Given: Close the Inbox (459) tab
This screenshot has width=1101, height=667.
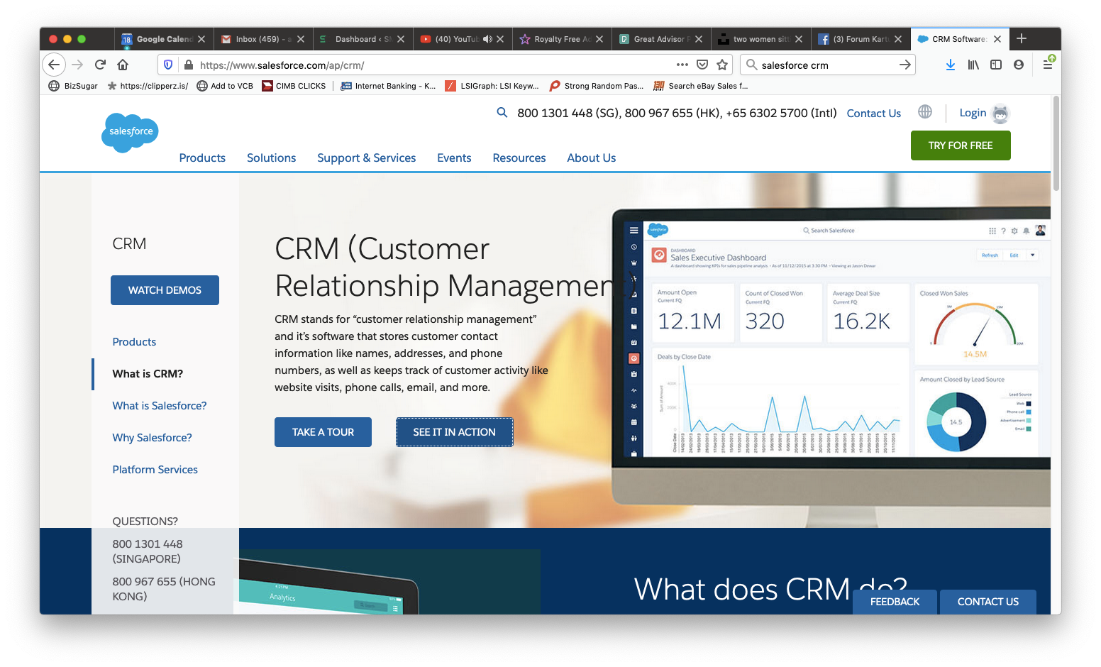Looking at the screenshot, I should pos(301,39).
